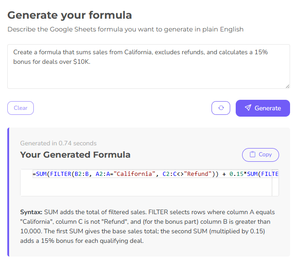This screenshot has height=262, width=296.
Task: Click the "Your Generated Formula" title
Action: 75,154
